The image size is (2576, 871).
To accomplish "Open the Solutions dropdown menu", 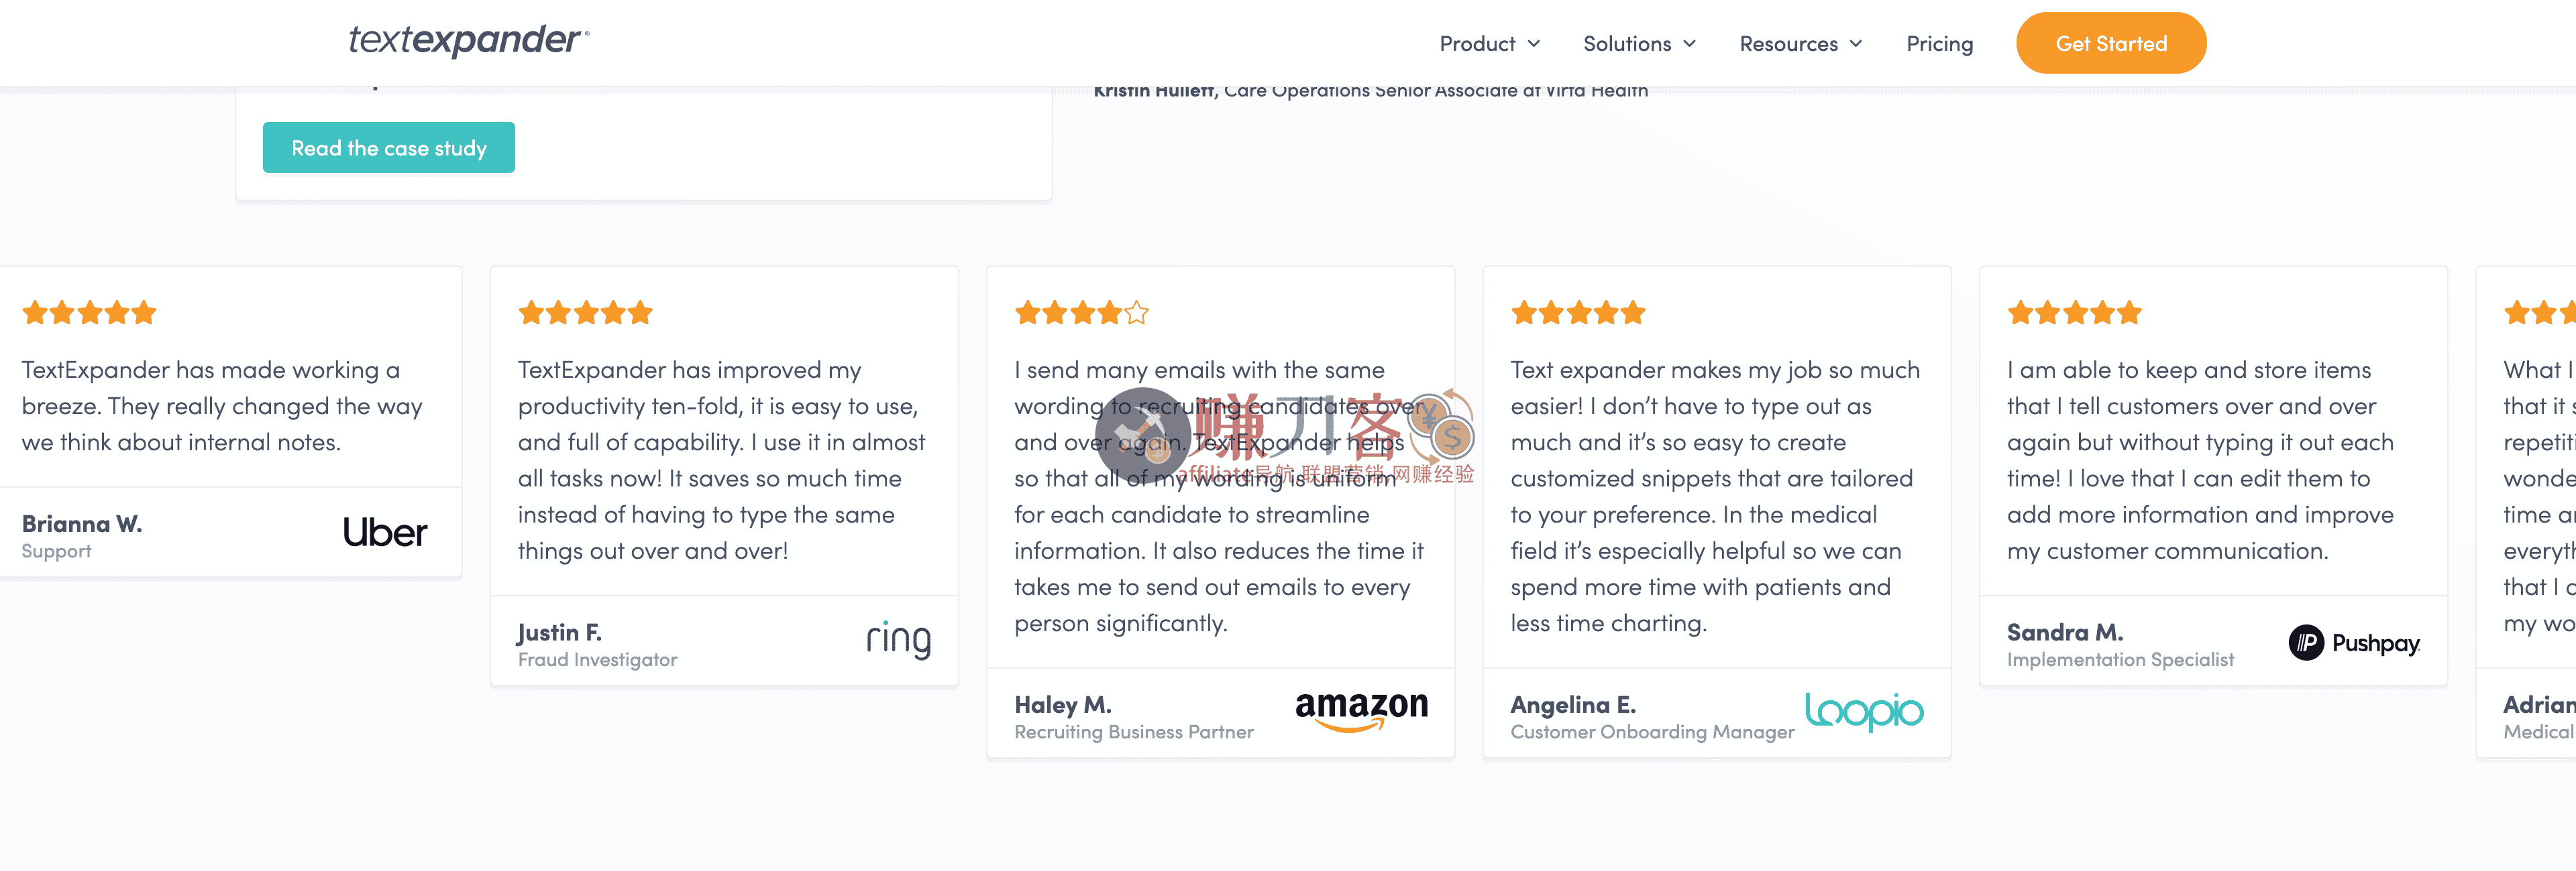I will pyautogui.click(x=1639, y=44).
